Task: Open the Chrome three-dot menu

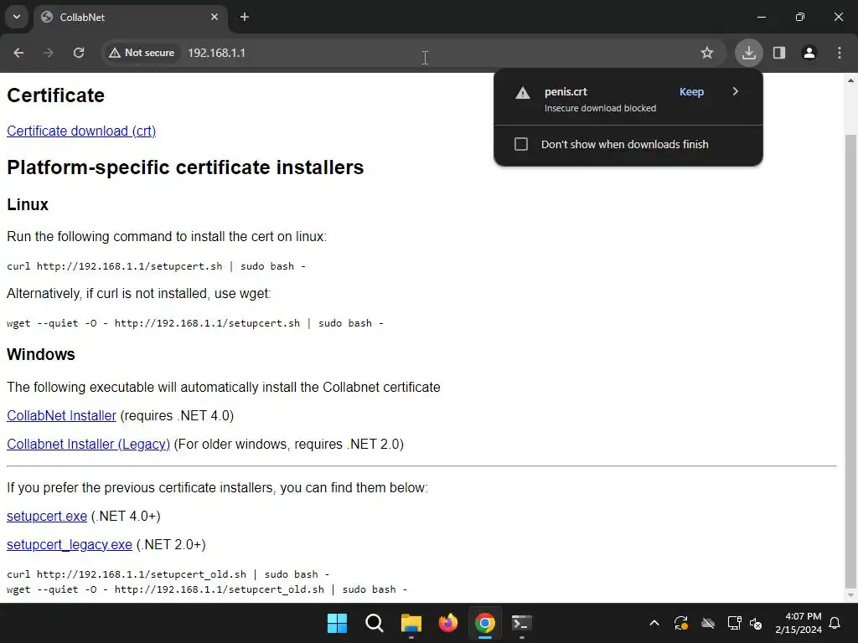Action: (840, 53)
